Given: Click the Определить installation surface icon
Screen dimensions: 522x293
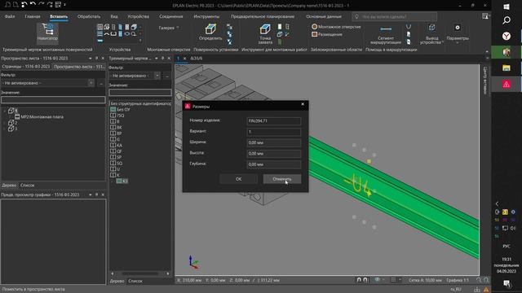Looking at the screenshot, I should [x=210, y=33].
